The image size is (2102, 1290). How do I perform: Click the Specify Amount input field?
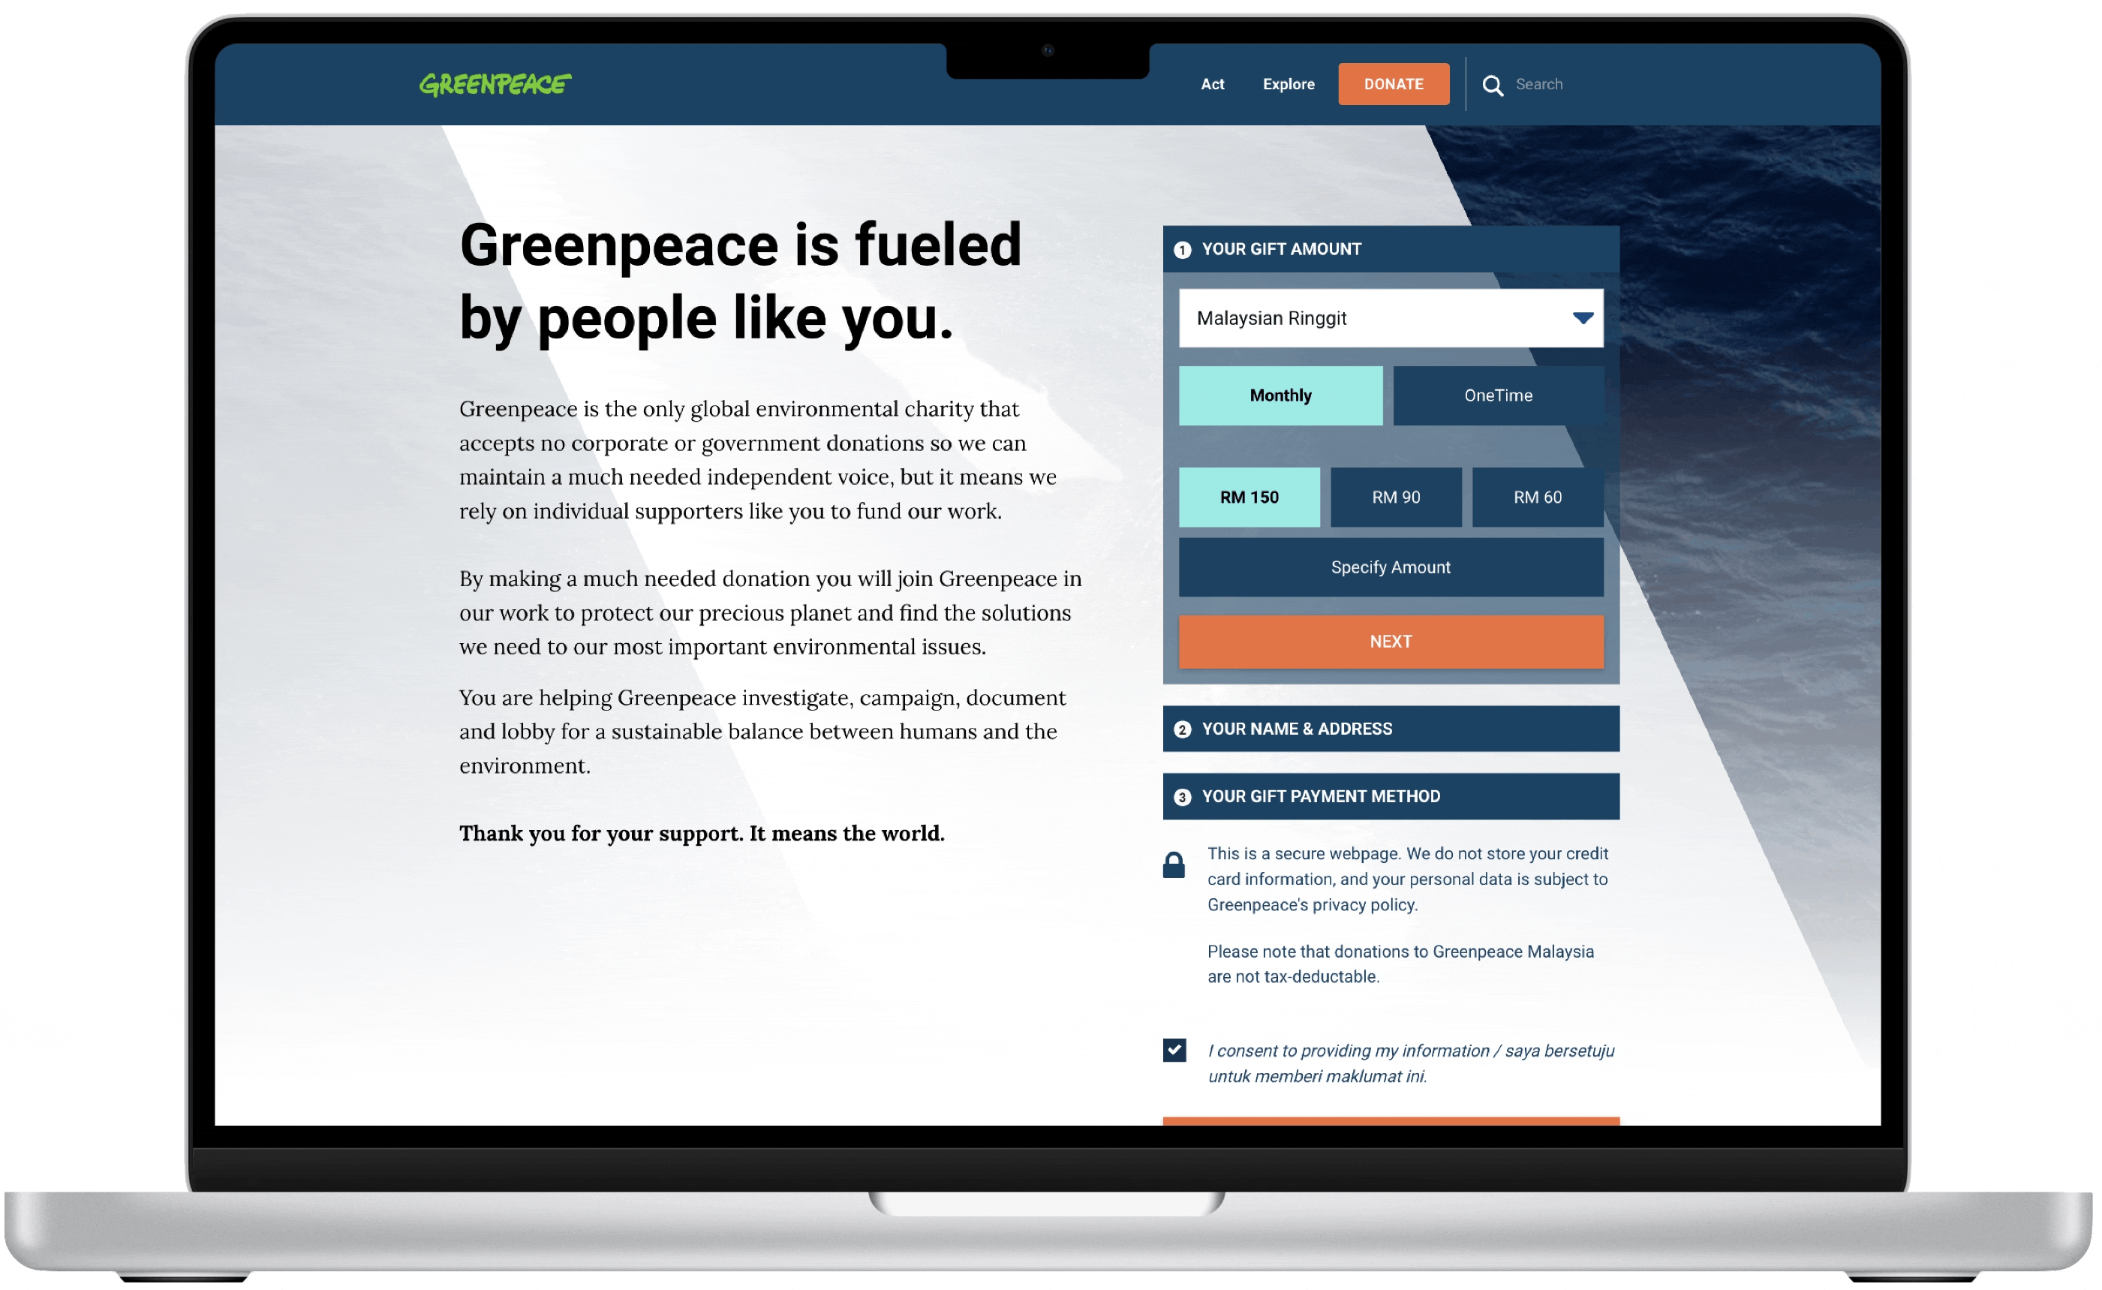(x=1391, y=566)
